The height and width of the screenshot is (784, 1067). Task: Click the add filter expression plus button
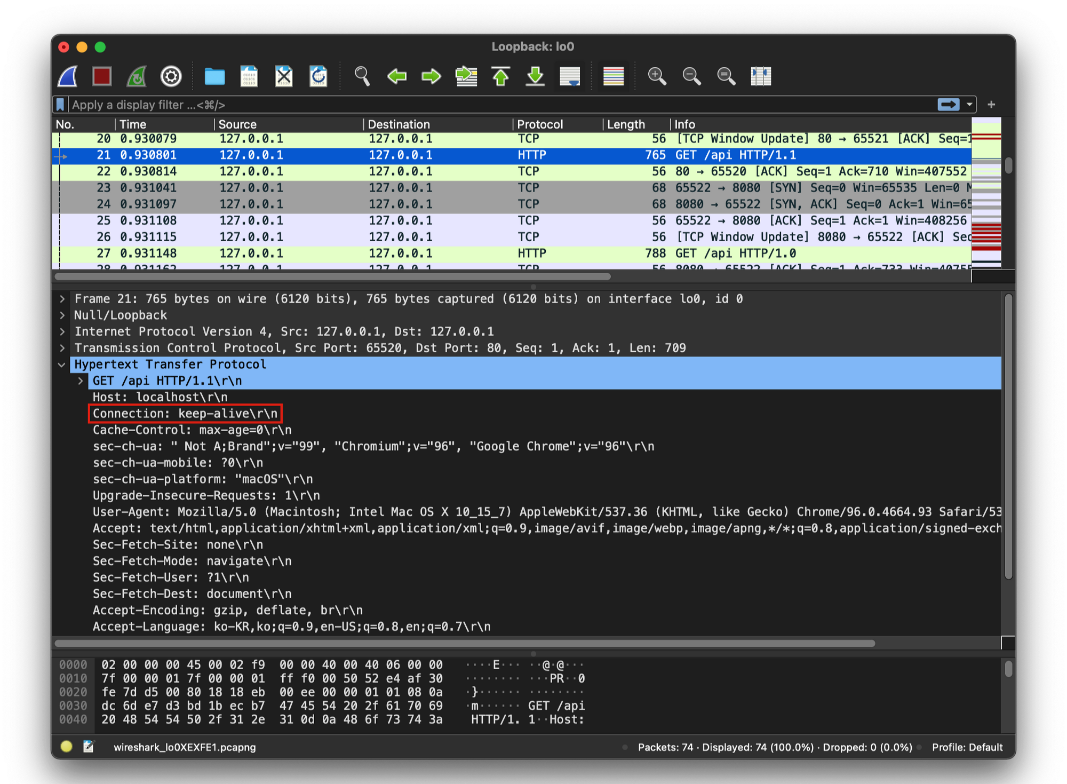click(x=991, y=105)
